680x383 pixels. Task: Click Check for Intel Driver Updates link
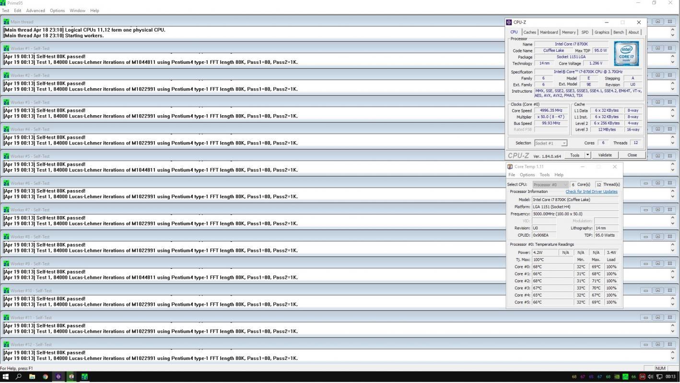click(591, 191)
